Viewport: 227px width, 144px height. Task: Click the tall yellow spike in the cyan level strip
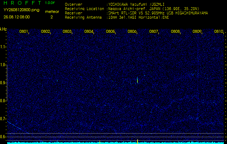coord(137,141)
